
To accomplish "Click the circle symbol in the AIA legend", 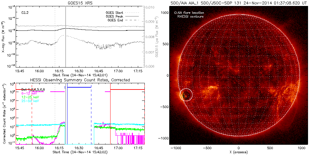I will pyautogui.click(x=176, y=13).
